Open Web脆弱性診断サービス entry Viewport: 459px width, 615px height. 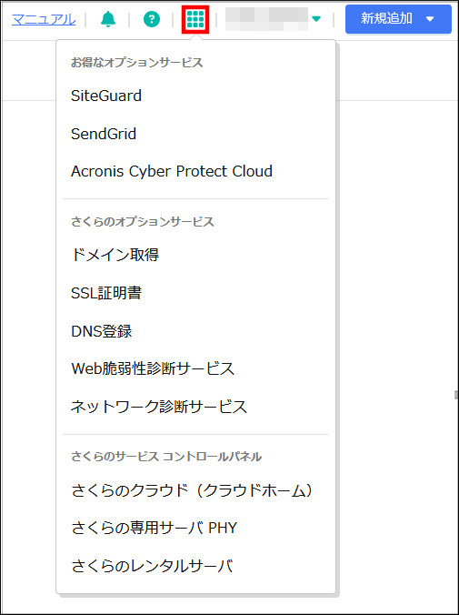tap(153, 368)
